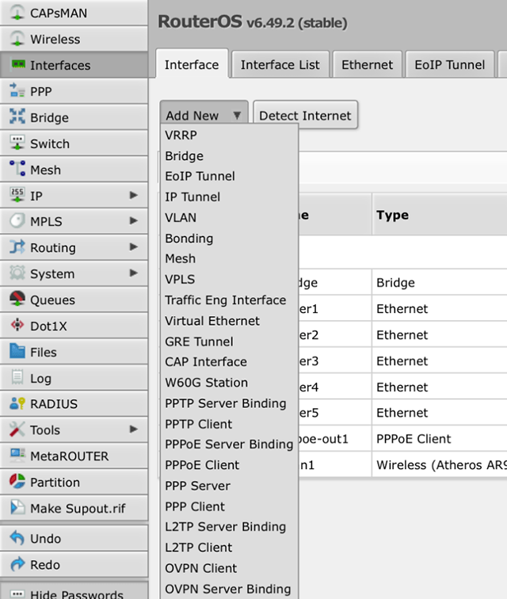Select Mesh in Add New list
Screen dimensions: 507x599
pos(229,258)
